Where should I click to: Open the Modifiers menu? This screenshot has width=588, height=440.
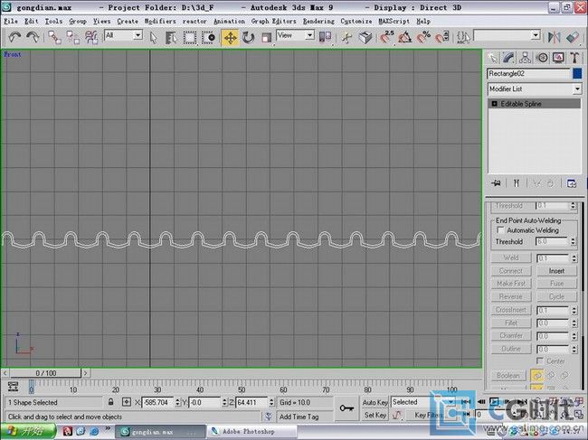pos(160,20)
